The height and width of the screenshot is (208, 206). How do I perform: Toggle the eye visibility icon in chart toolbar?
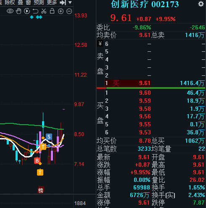(10, 11)
